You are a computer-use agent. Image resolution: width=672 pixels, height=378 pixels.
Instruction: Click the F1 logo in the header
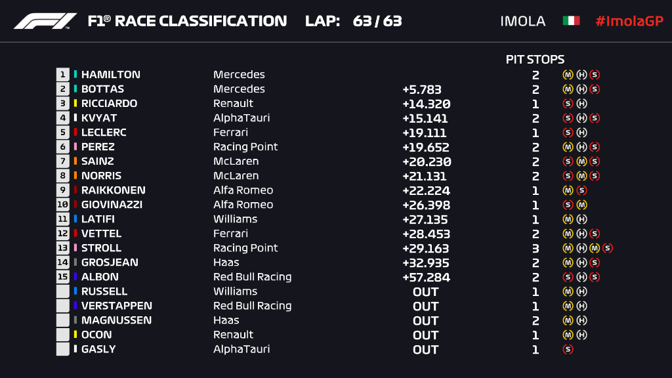(45, 21)
